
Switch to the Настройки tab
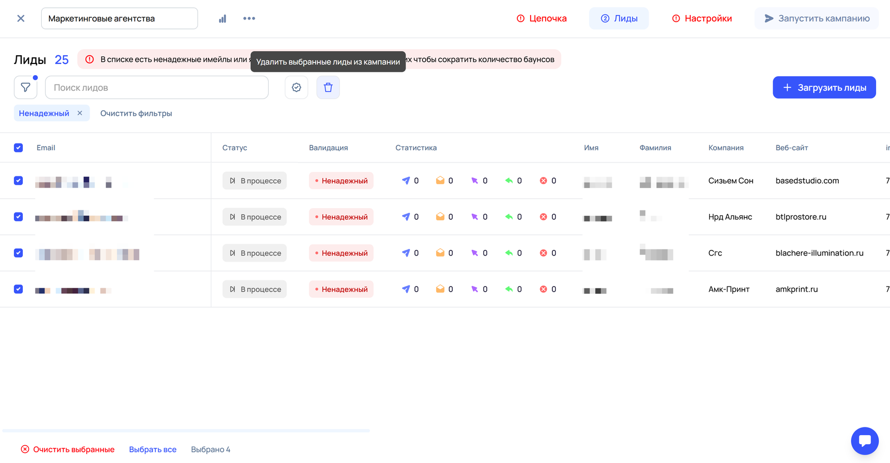(x=701, y=18)
